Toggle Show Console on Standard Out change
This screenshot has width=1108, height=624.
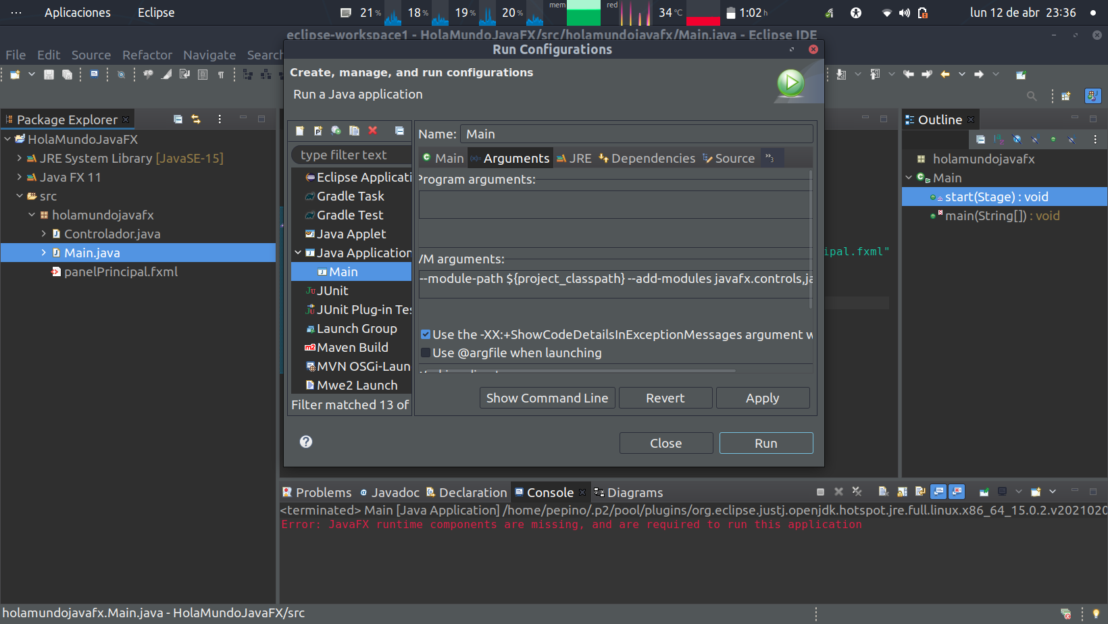tap(938, 492)
